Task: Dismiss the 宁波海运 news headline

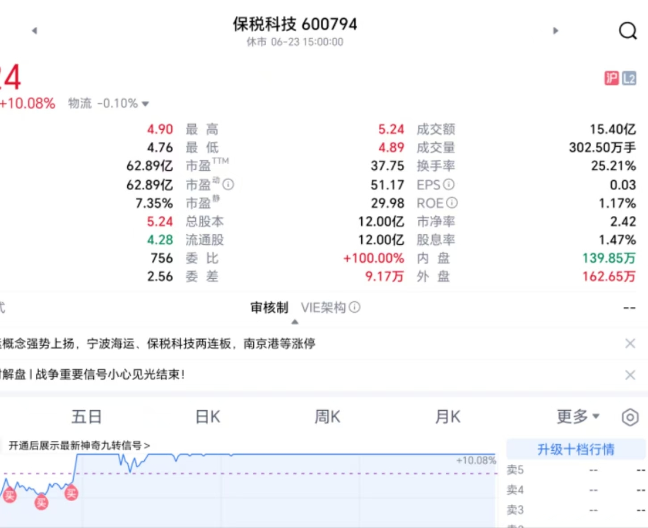Action: point(630,343)
